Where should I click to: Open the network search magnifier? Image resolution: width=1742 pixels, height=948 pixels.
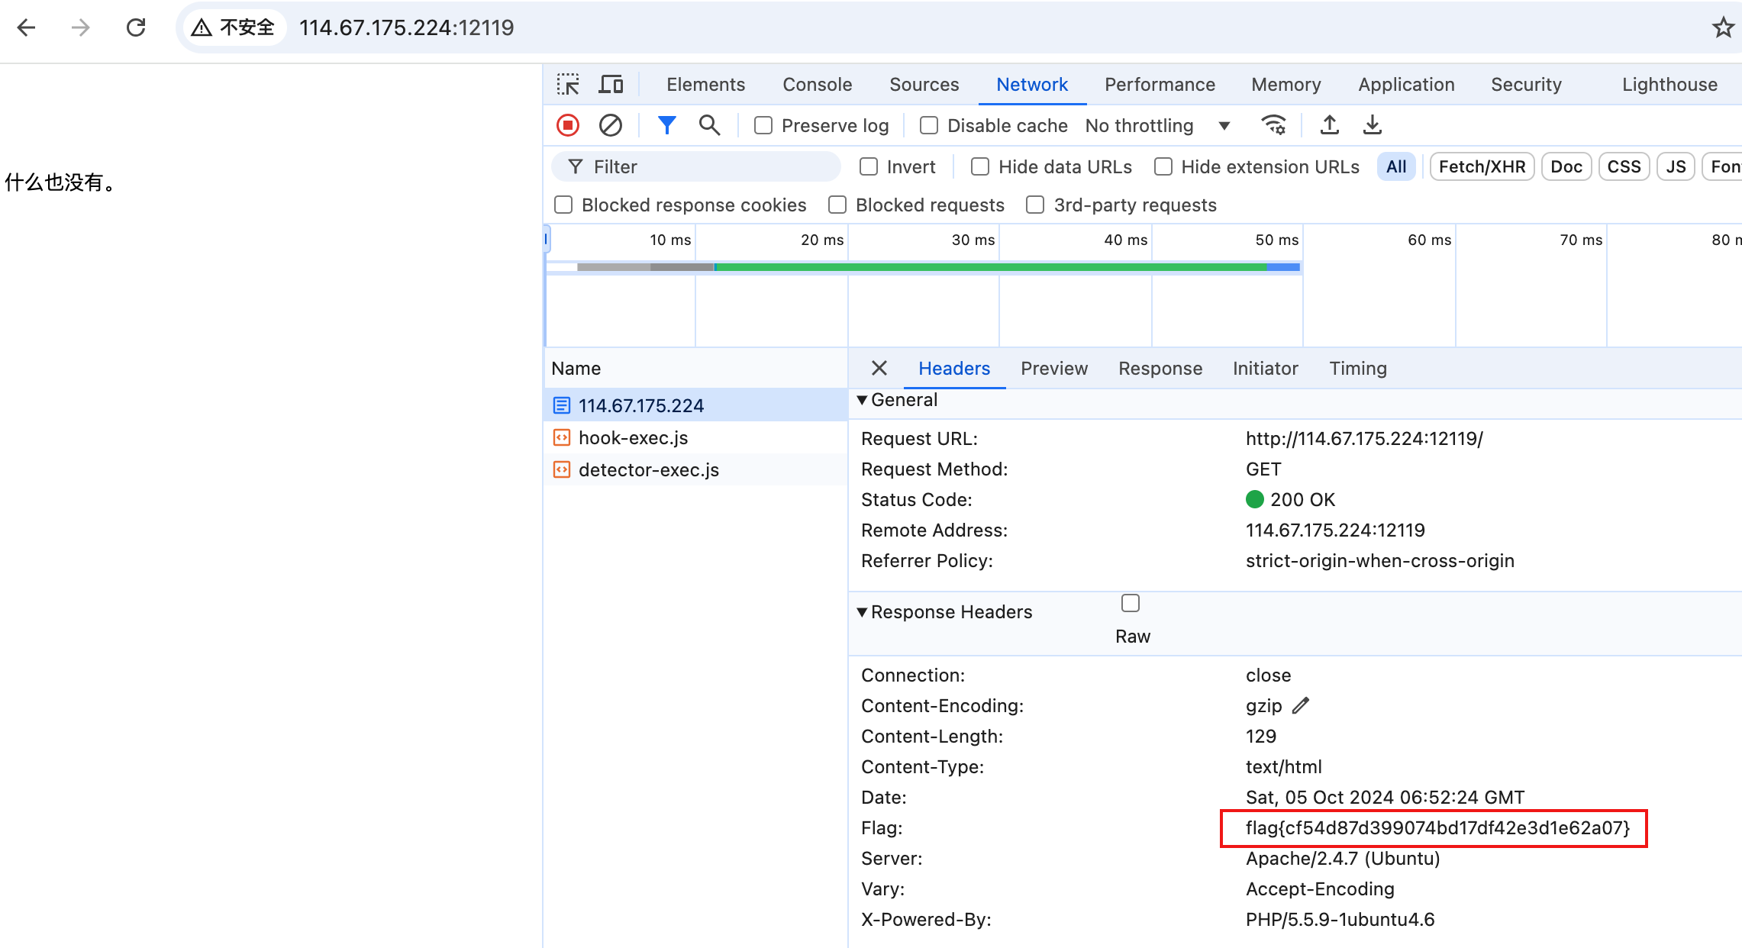(x=709, y=125)
